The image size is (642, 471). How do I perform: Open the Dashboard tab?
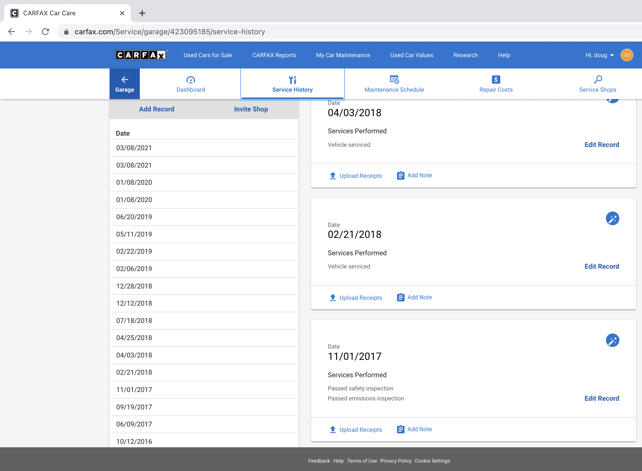pos(191,84)
